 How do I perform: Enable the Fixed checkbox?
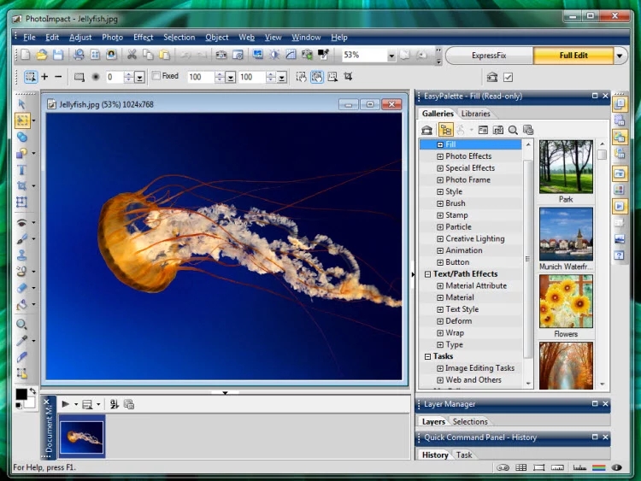156,76
